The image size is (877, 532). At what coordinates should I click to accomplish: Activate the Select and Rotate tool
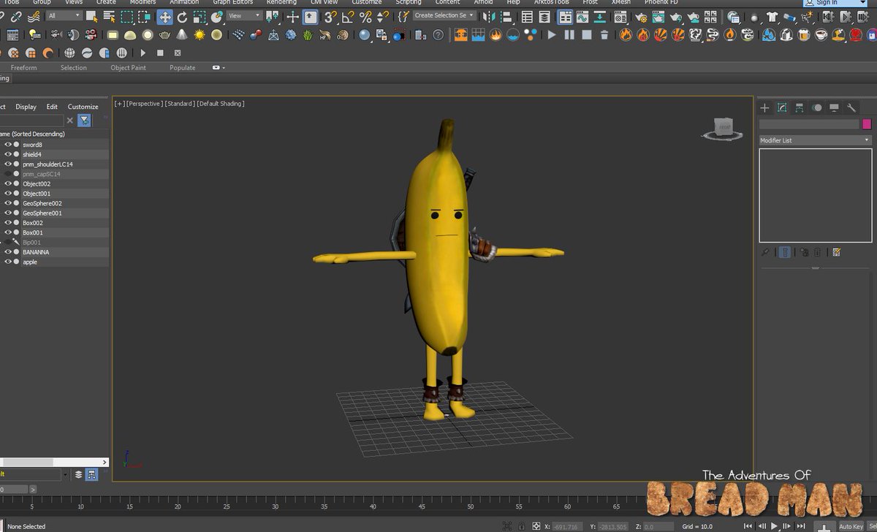[183, 17]
